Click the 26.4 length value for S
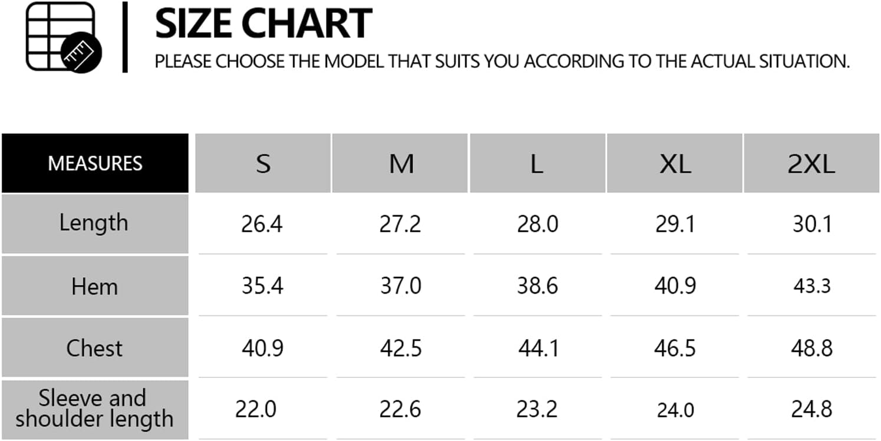The height and width of the screenshot is (441, 881). tap(262, 225)
